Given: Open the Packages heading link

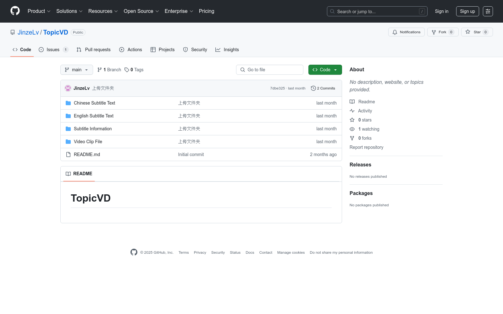Looking at the screenshot, I should coord(361,193).
